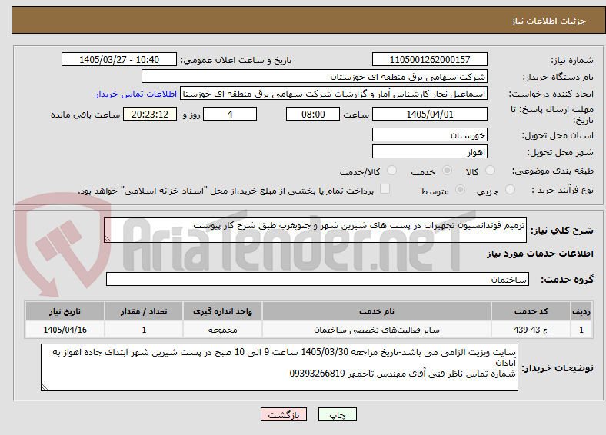
Task: Click the نوع فرآیند خرید : label
Action: (x=562, y=190)
